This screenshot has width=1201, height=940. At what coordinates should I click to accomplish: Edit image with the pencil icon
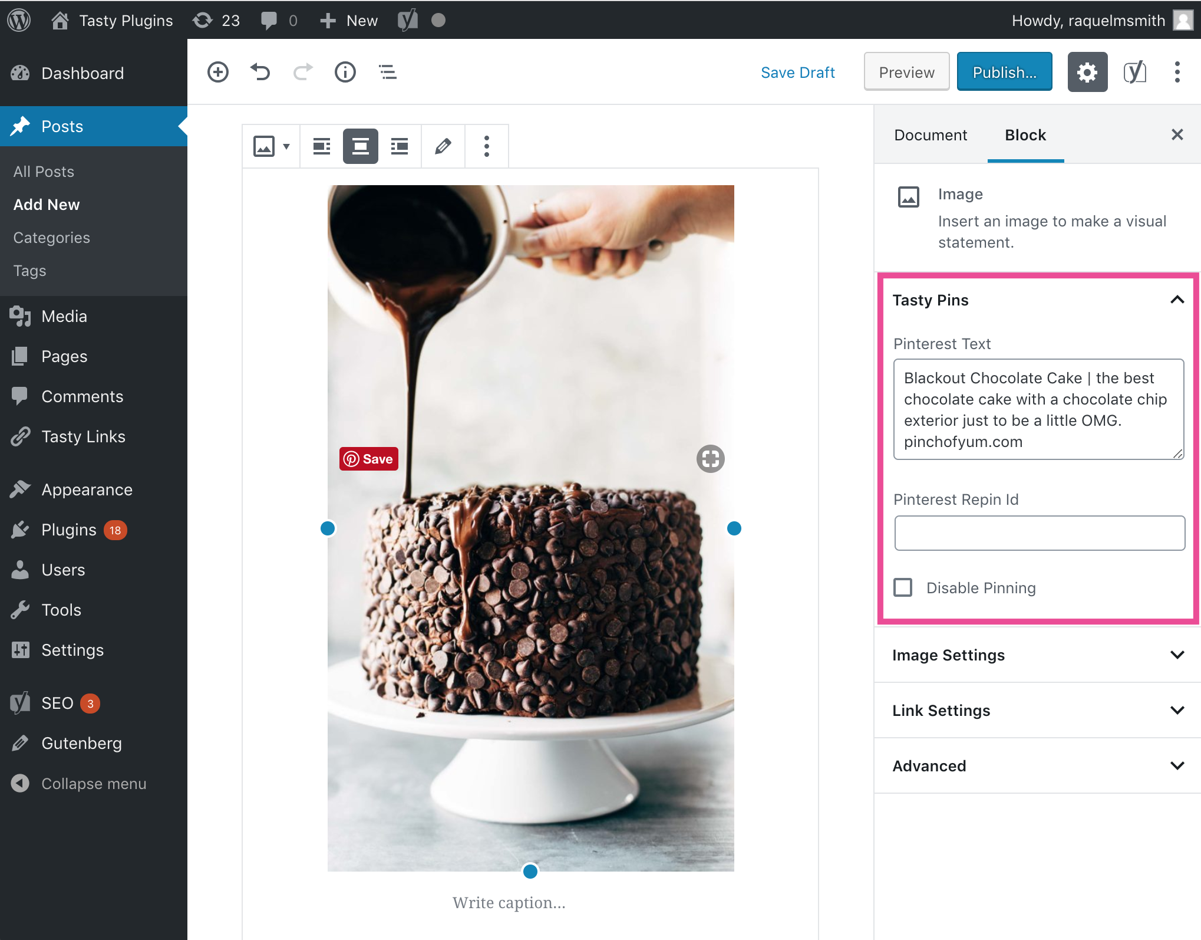tap(443, 146)
